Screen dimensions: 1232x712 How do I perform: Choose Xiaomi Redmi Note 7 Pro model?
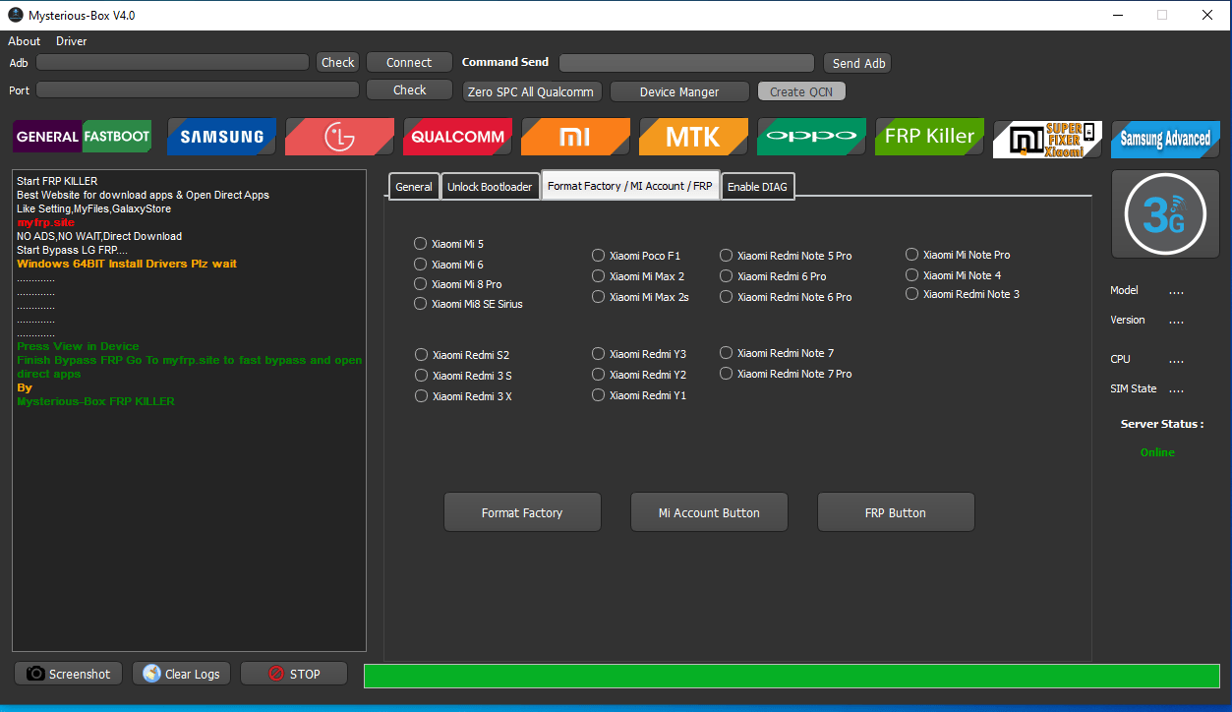pos(726,374)
